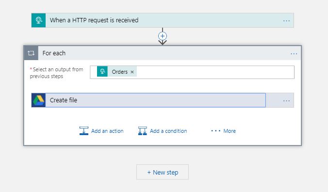This screenshot has width=328, height=192.
Task: Click the plus circle insert step icon
Action: tap(163, 36)
